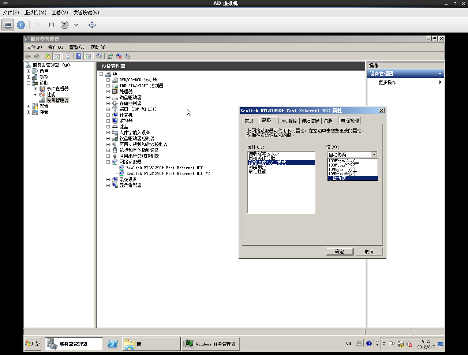468x355 pixels.
Task: Click the 确定 button in NIC properties
Action: point(340,251)
